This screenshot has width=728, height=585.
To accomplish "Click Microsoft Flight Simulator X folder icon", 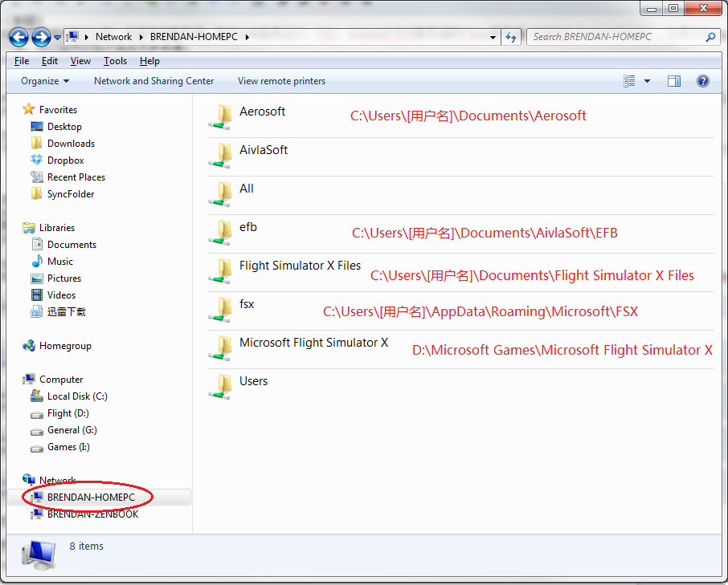I will point(220,347).
